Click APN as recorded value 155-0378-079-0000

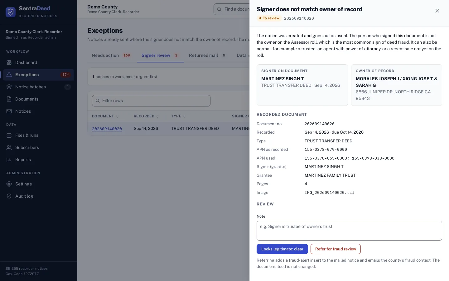point(326,150)
